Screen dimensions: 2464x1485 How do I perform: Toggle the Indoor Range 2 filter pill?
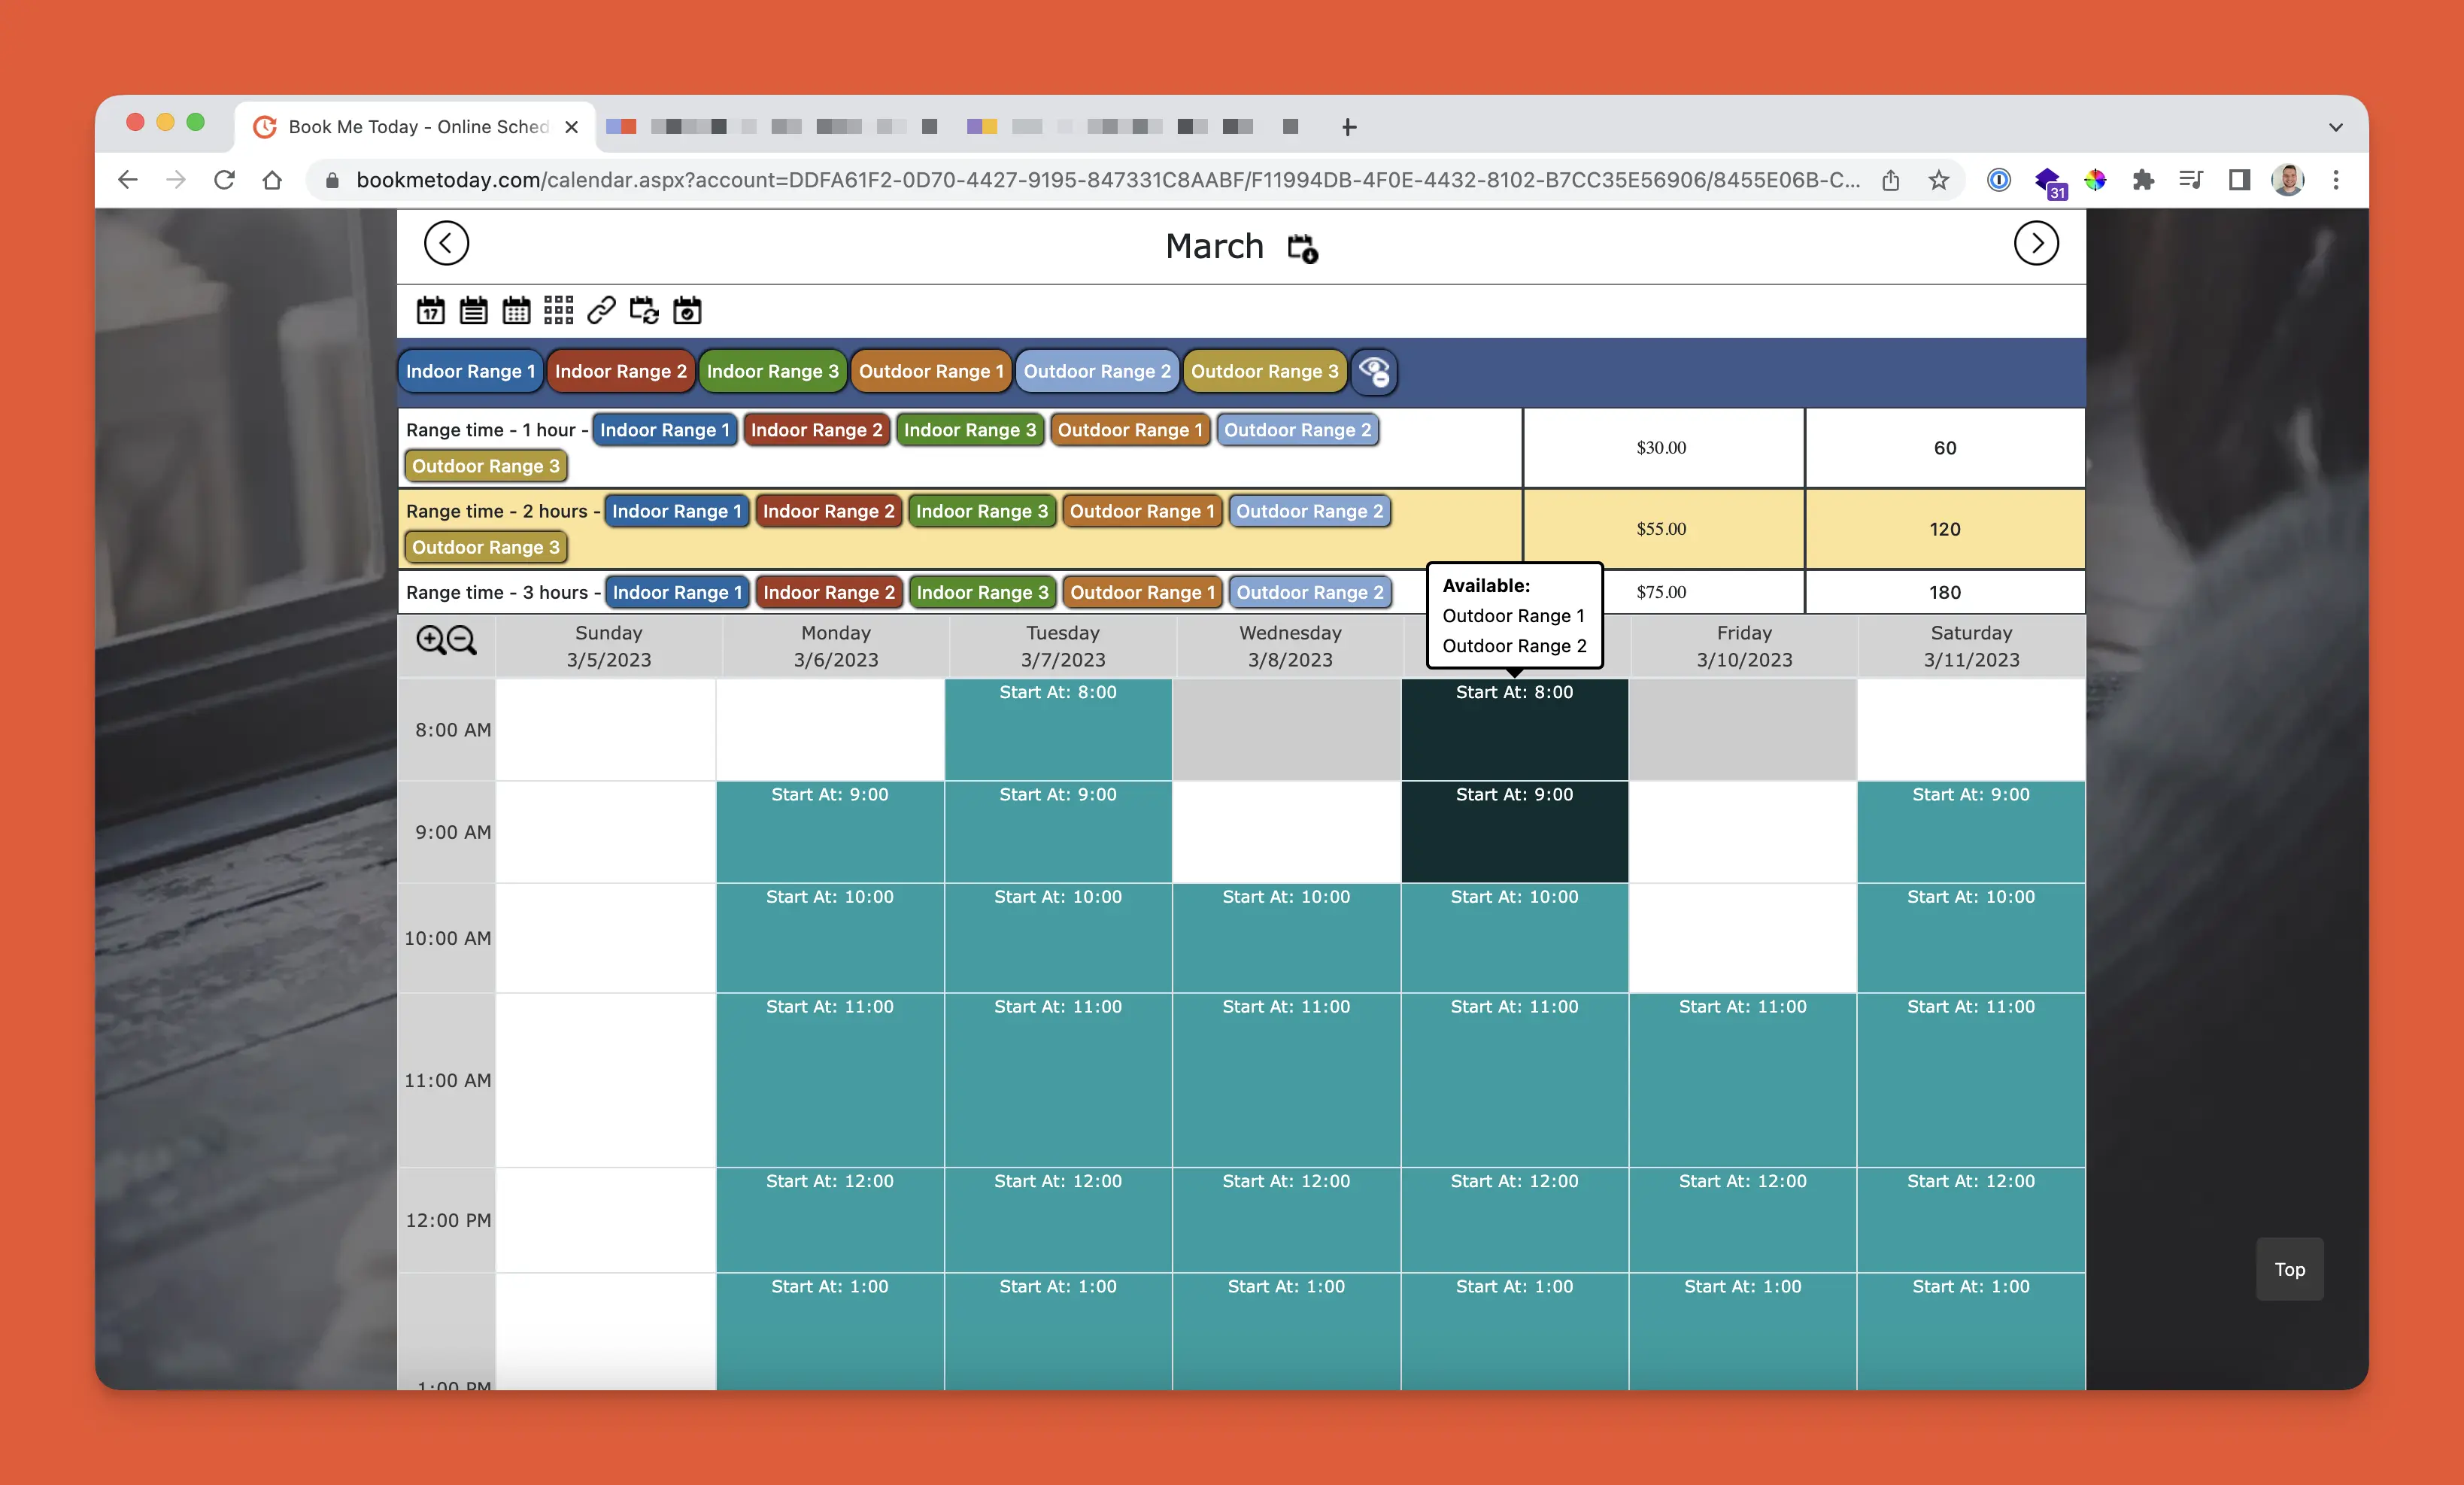621,371
